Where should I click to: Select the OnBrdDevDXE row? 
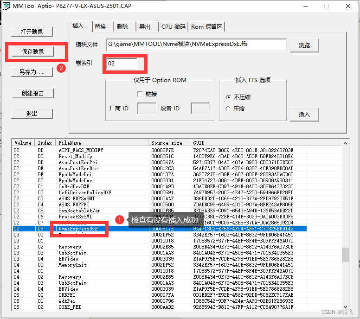click(x=159, y=186)
